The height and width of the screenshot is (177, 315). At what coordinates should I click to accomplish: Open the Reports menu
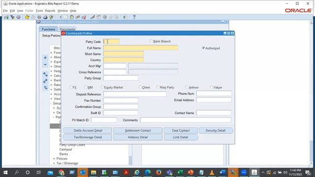pyautogui.click(x=50, y=11)
